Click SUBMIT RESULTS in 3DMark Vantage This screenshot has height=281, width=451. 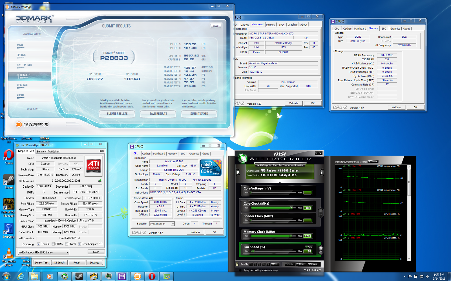117,114
